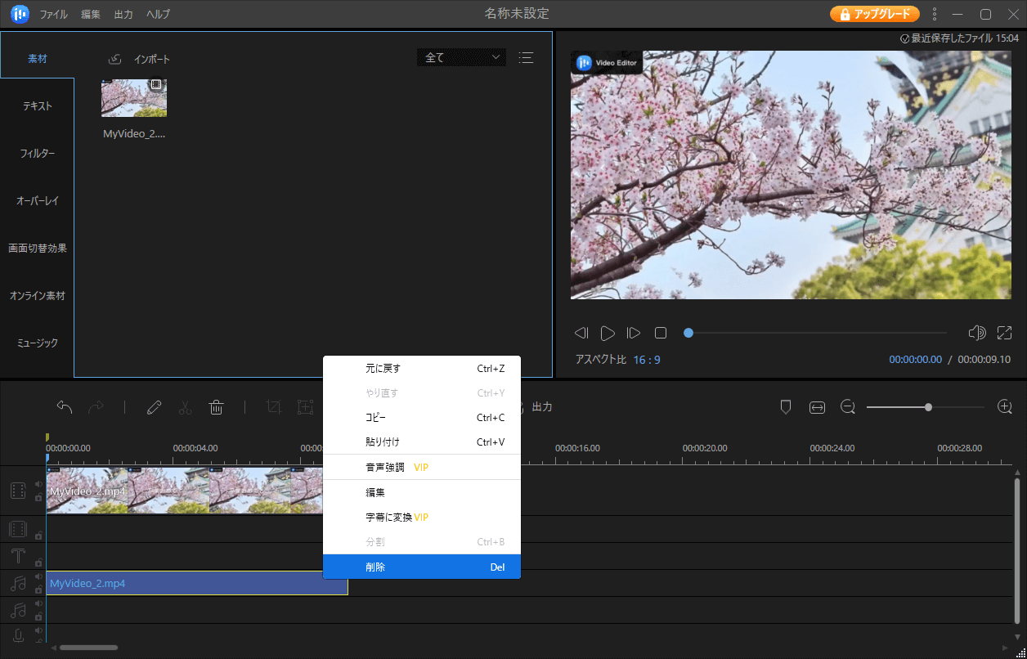
Task: Click the fit-timeline-to-width icon
Action: (x=817, y=407)
